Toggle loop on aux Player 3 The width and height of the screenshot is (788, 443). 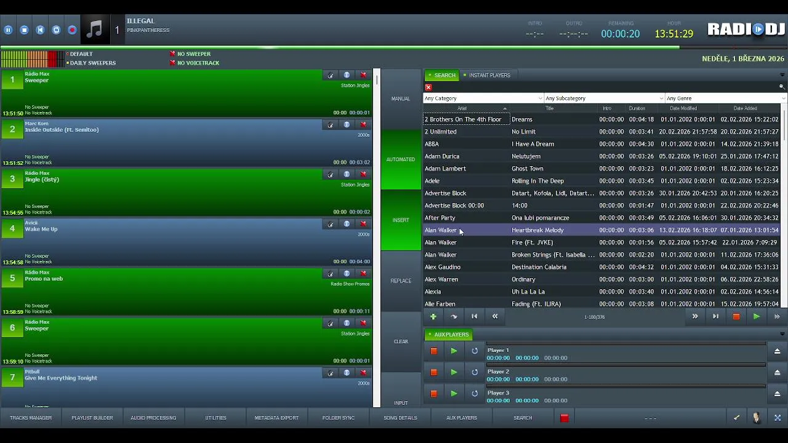(475, 393)
